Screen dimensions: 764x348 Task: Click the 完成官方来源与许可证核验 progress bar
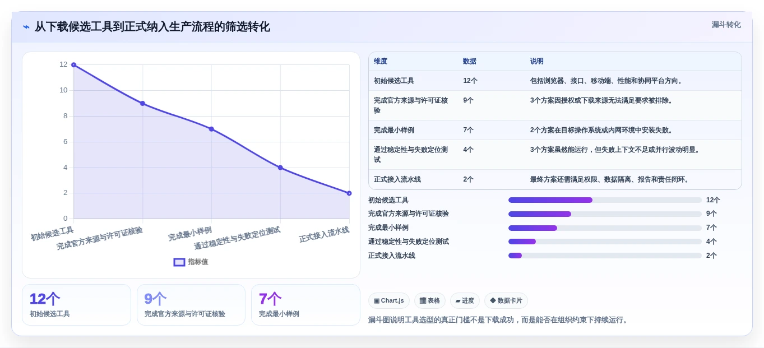(605, 214)
